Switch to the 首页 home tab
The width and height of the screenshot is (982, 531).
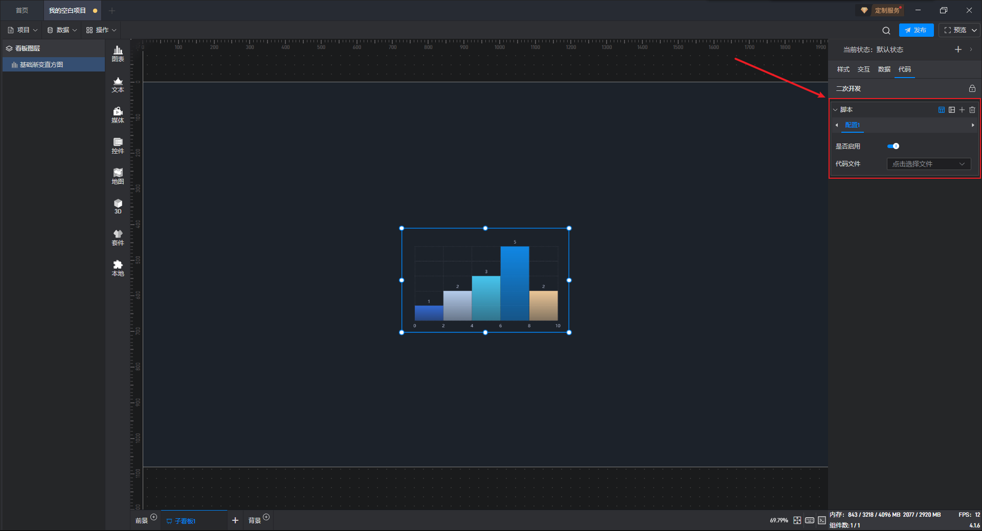click(22, 10)
